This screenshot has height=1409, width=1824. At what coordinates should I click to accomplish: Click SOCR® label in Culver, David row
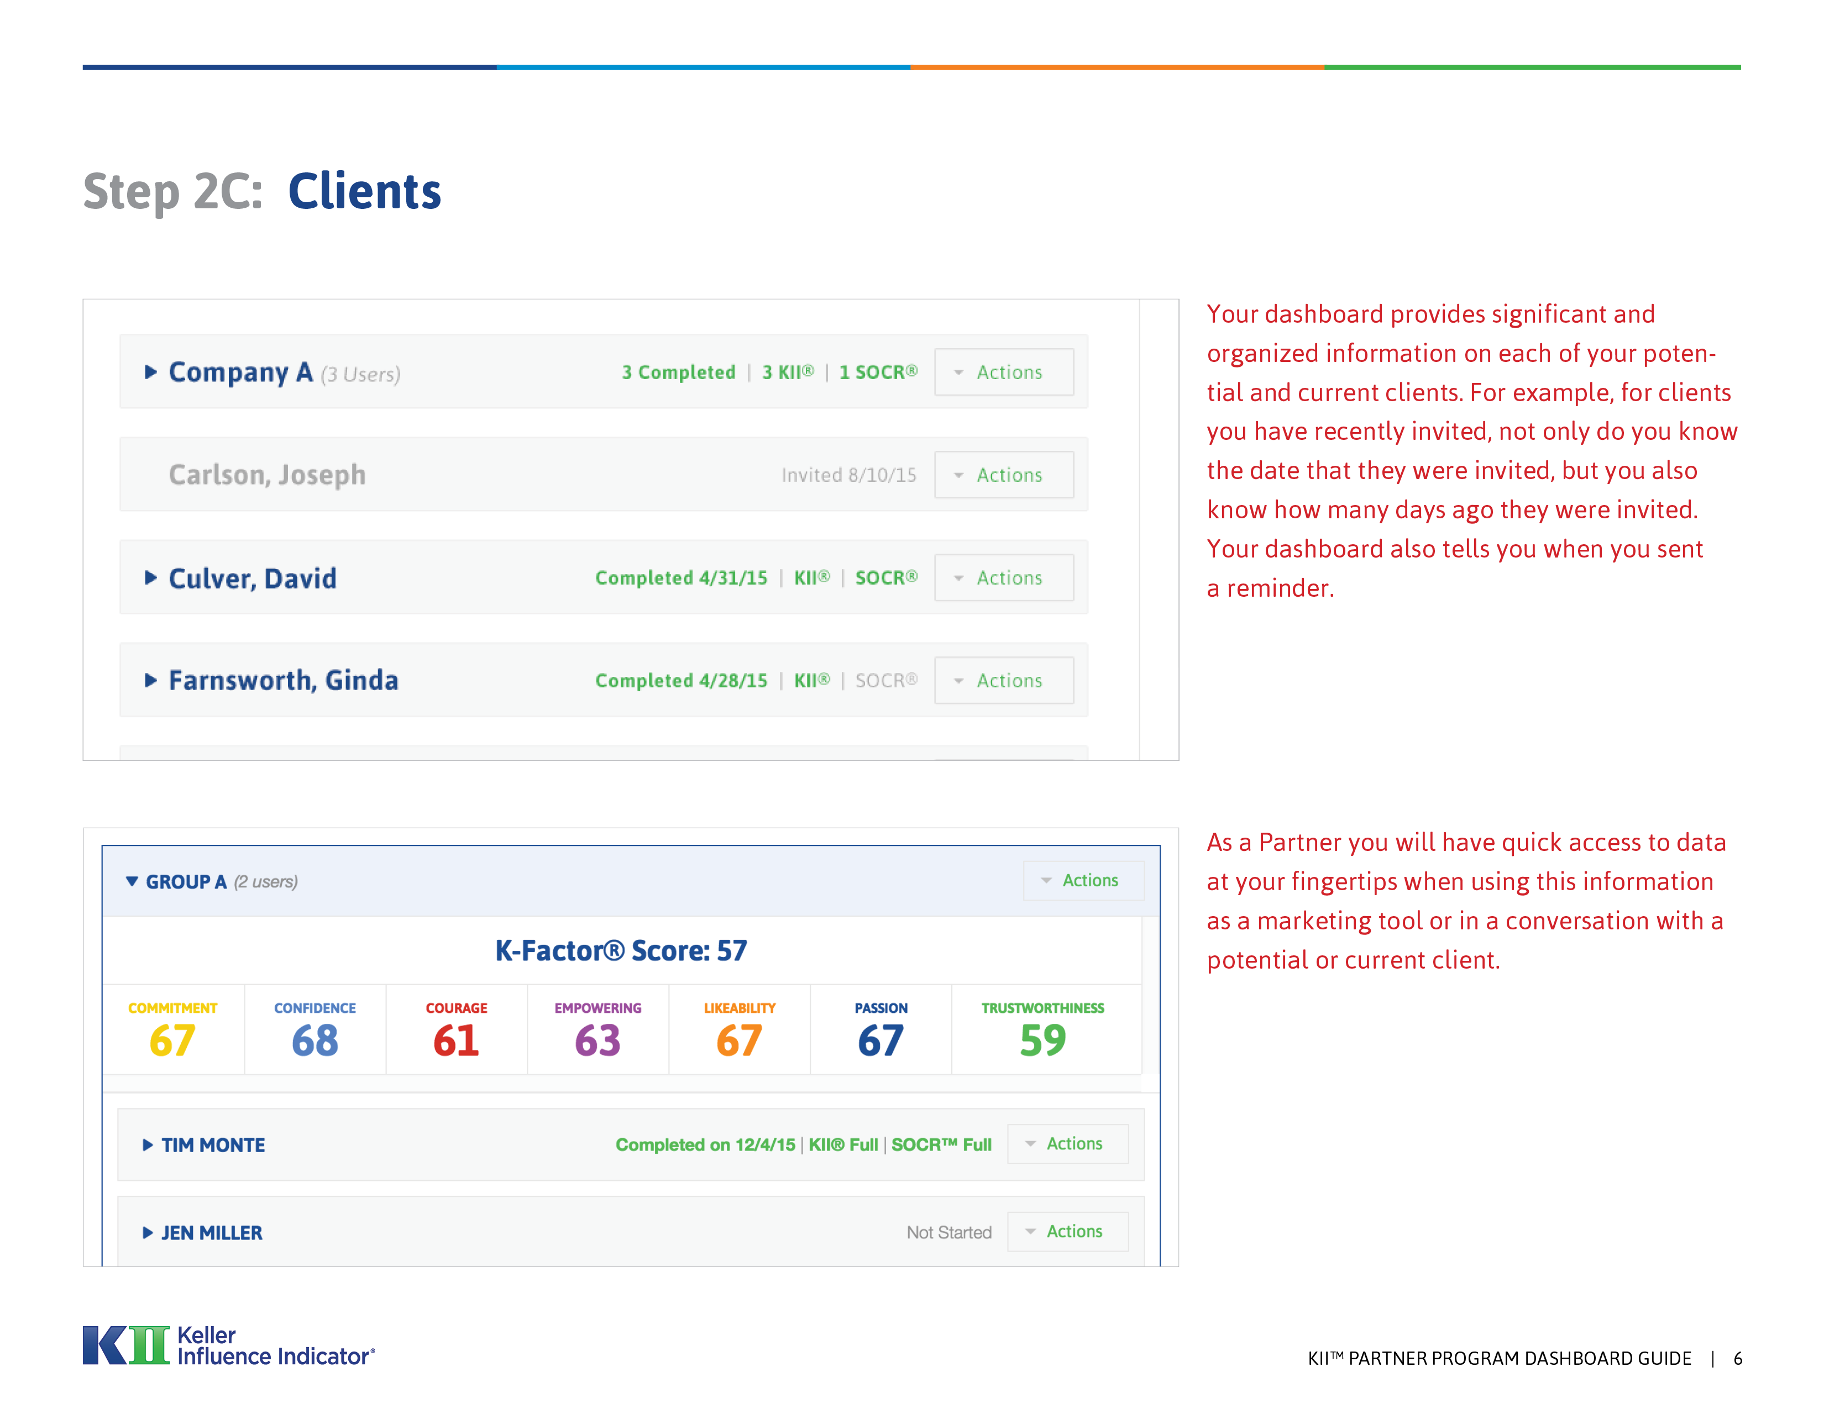[x=886, y=577]
